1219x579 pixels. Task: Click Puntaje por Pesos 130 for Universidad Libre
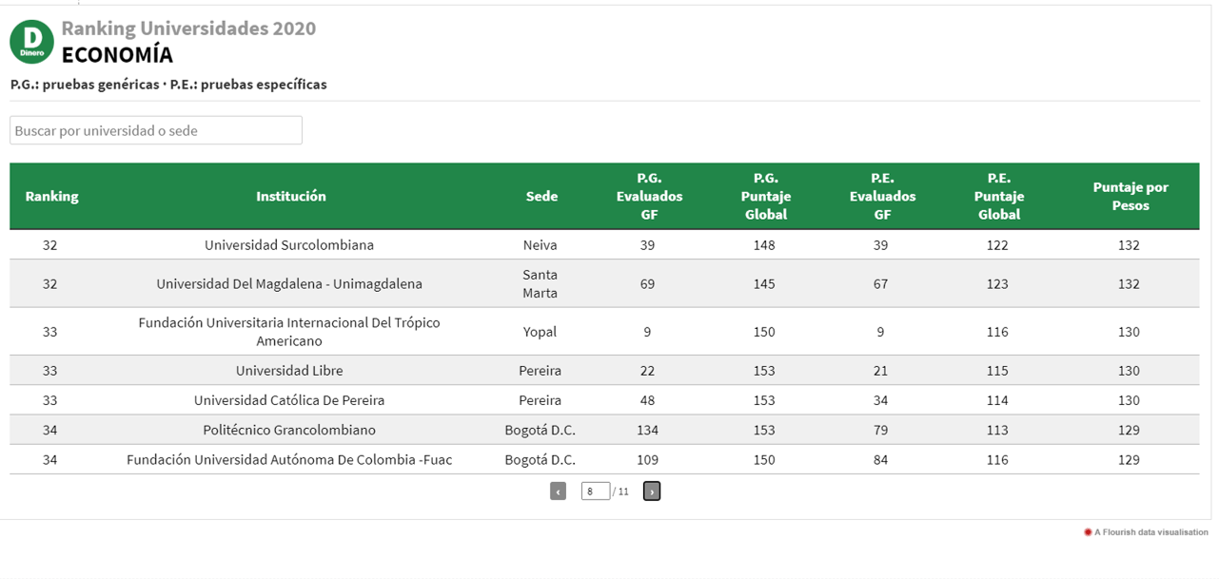1130,371
